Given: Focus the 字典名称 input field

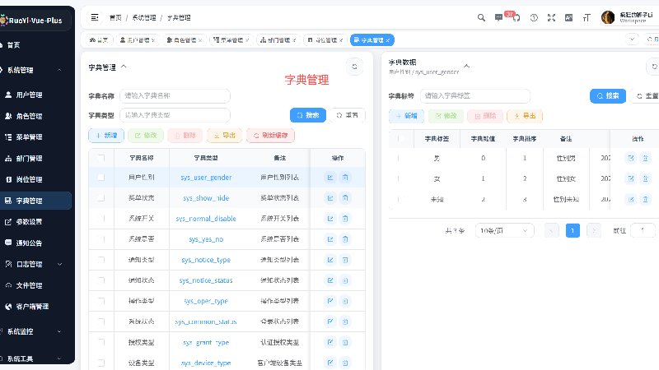Looking at the screenshot, I should point(175,95).
